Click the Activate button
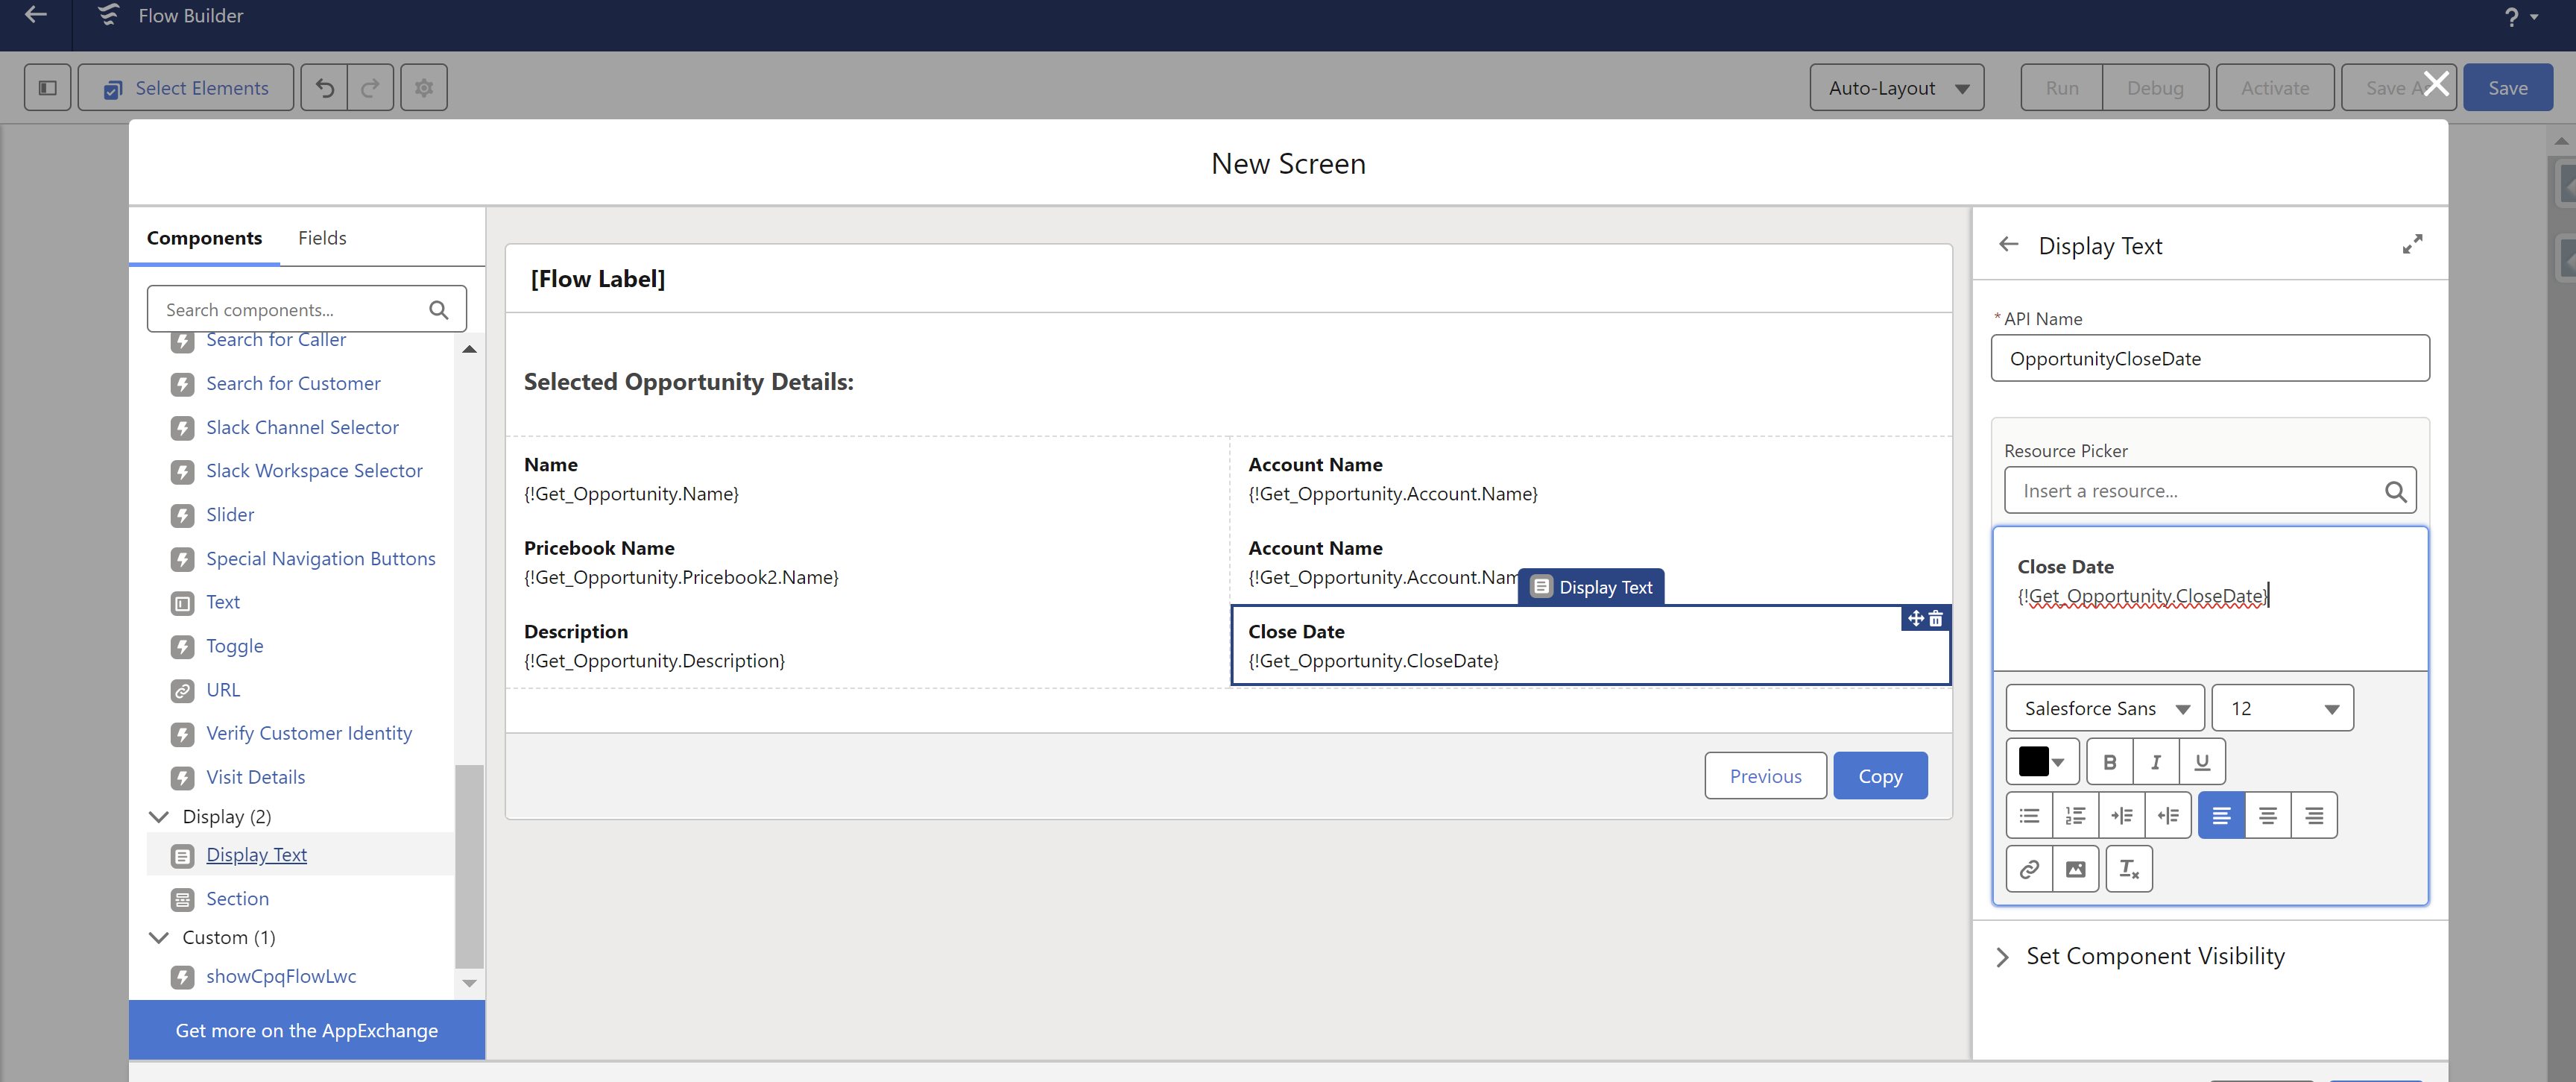 tap(2275, 88)
